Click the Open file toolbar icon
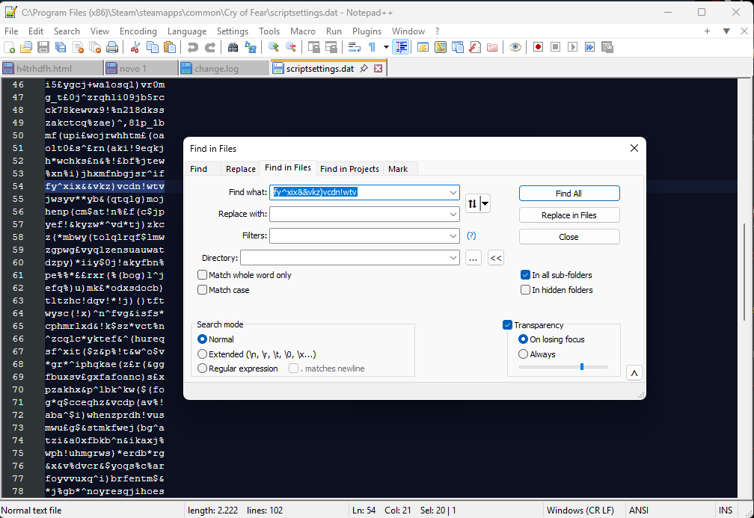The width and height of the screenshot is (754, 518). [x=26, y=47]
